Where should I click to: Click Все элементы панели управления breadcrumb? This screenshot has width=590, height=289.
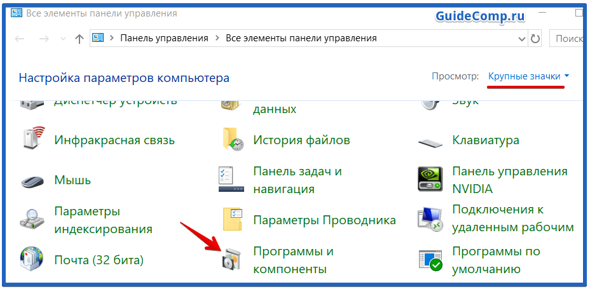pos(301,38)
